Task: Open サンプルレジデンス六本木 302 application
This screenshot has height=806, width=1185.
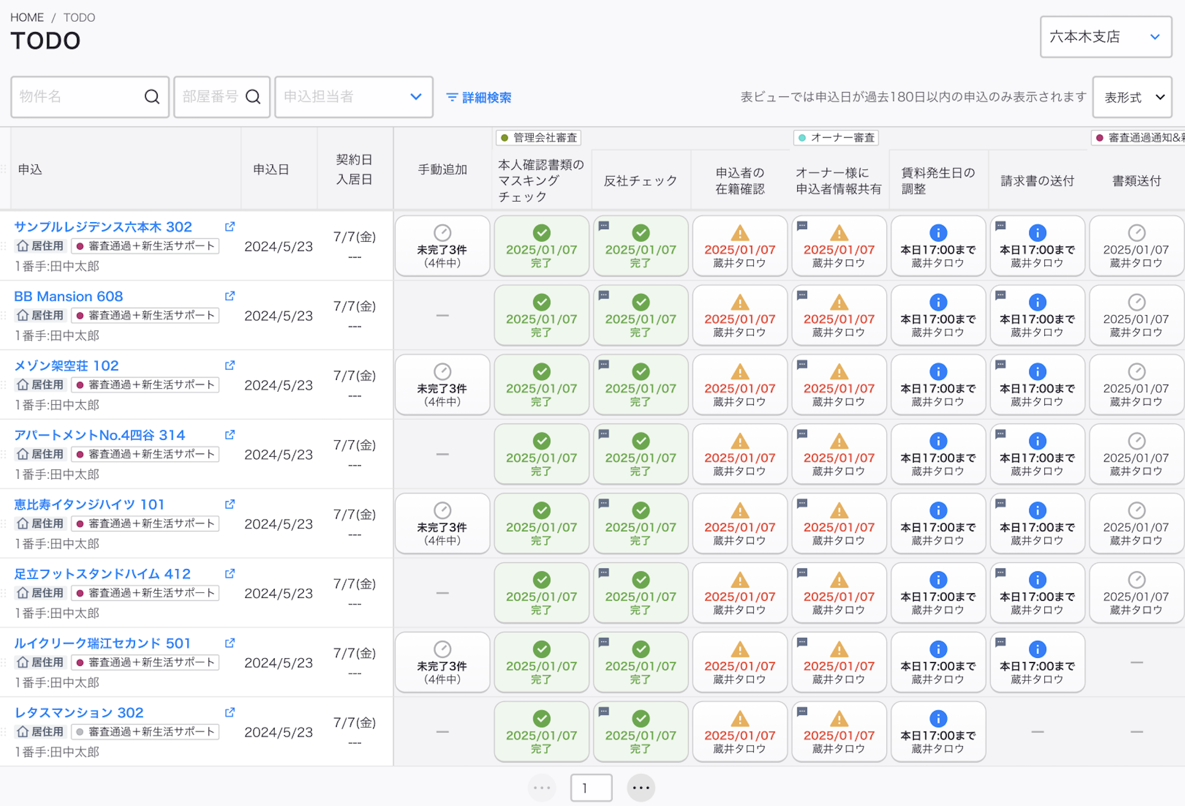Action: click(x=103, y=227)
